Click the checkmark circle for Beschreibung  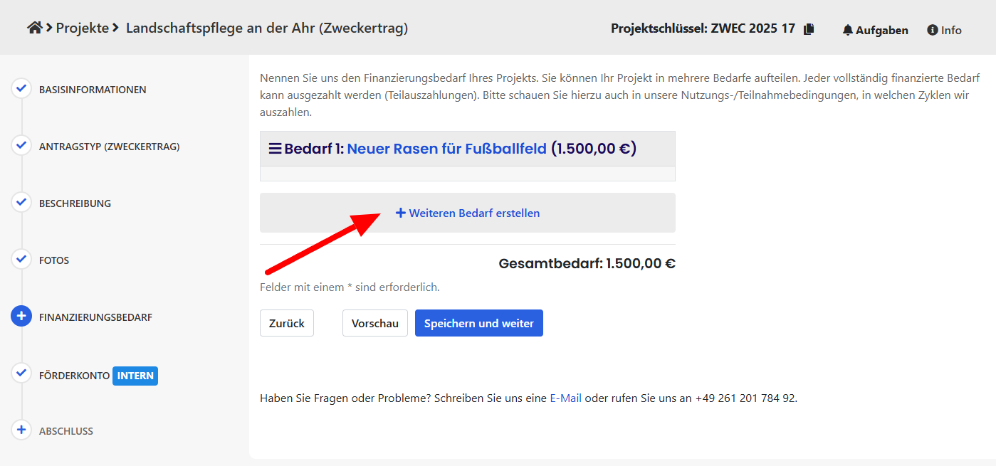tap(21, 203)
